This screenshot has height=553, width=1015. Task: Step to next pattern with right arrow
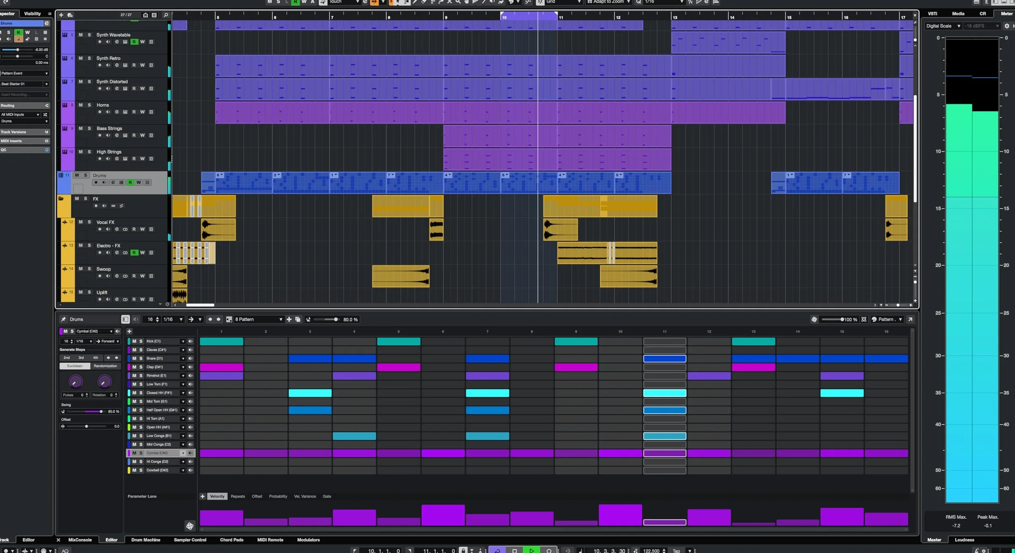(x=219, y=319)
